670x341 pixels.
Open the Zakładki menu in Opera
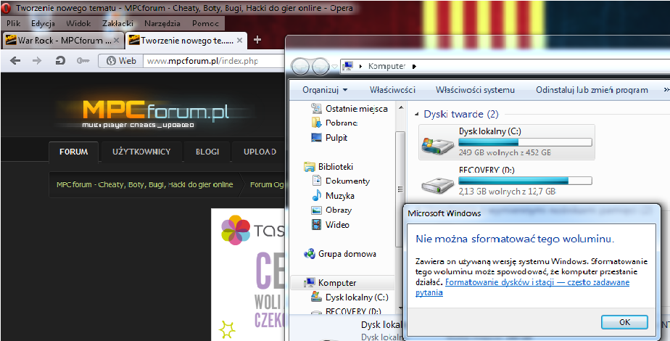point(117,23)
